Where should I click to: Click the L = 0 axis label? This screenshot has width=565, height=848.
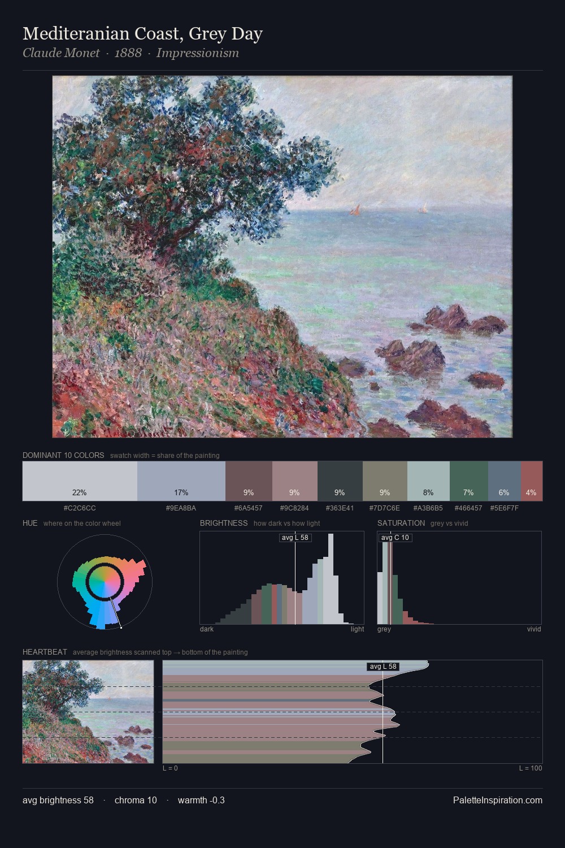[170, 768]
